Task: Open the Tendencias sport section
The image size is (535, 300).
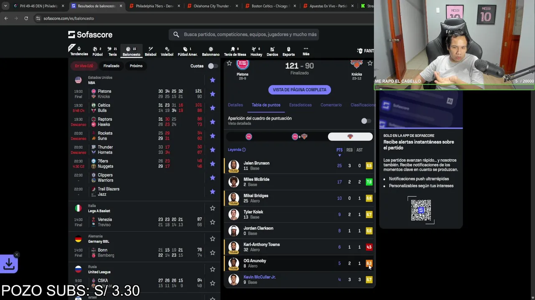Action: 79,51
